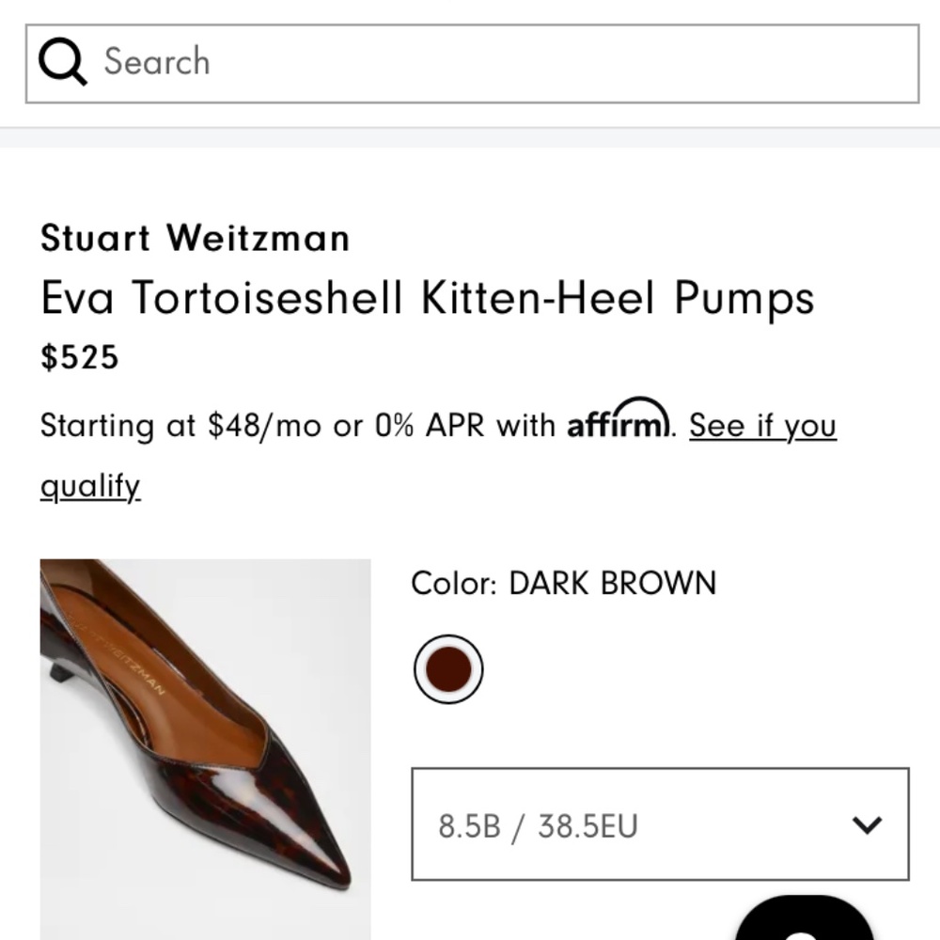Click the Color: DARK BROWN label
Image resolution: width=940 pixels, height=940 pixels.
pyautogui.click(x=563, y=583)
